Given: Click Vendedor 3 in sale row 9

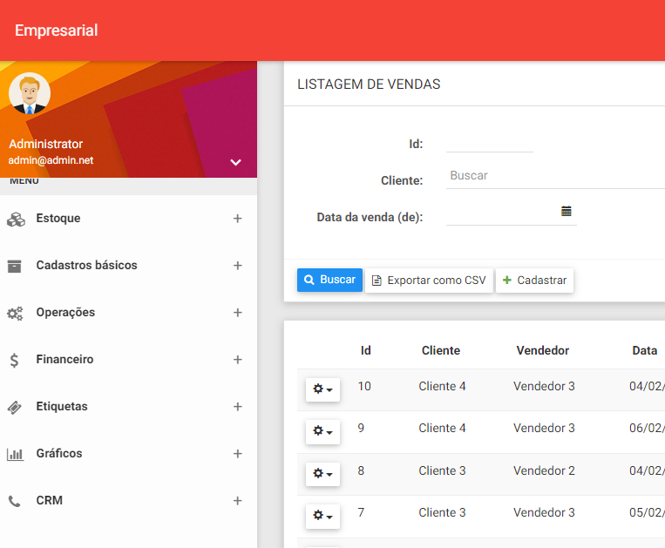Looking at the screenshot, I should [544, 428].
